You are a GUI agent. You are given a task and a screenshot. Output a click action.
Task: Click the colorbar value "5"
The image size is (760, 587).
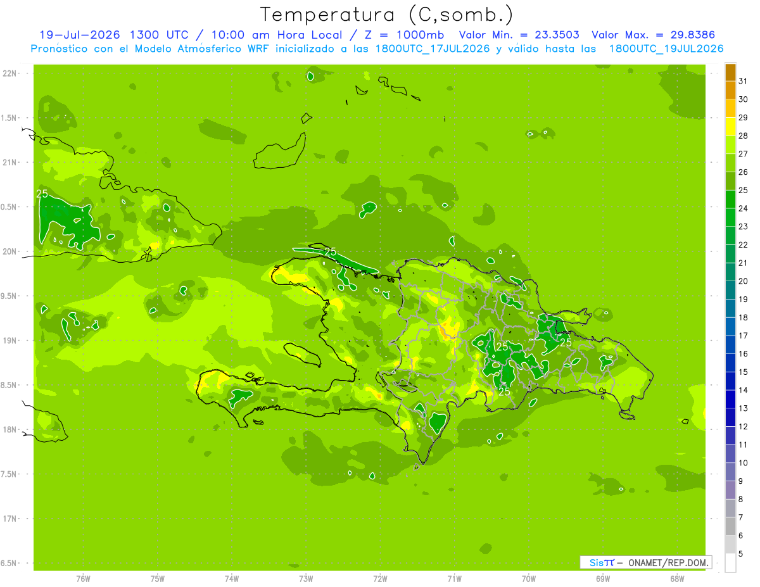click(x=742, y=554)
